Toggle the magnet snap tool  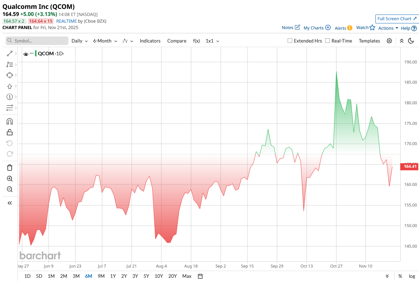pyautogui.click(x=10, y=122)
